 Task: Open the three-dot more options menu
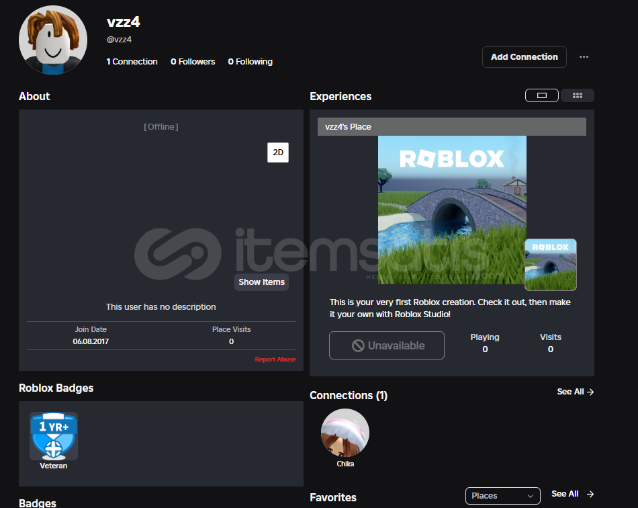[x=584, y=57]
